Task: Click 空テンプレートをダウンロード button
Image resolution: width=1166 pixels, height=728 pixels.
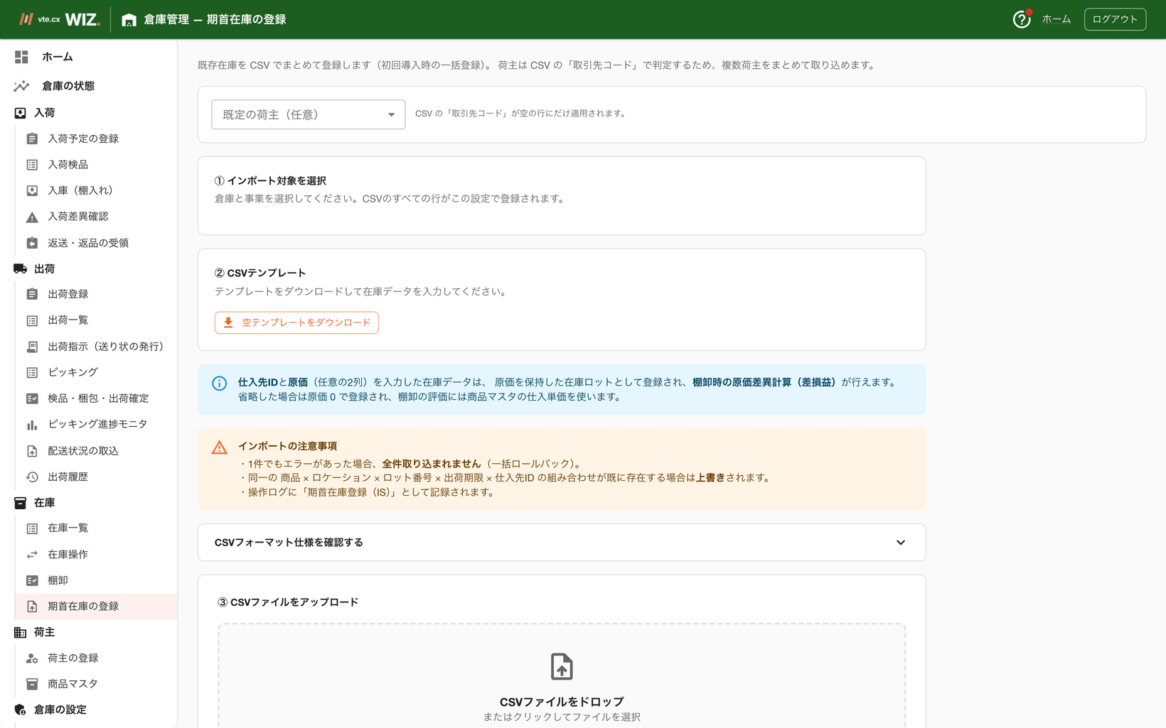Action: 296,322
